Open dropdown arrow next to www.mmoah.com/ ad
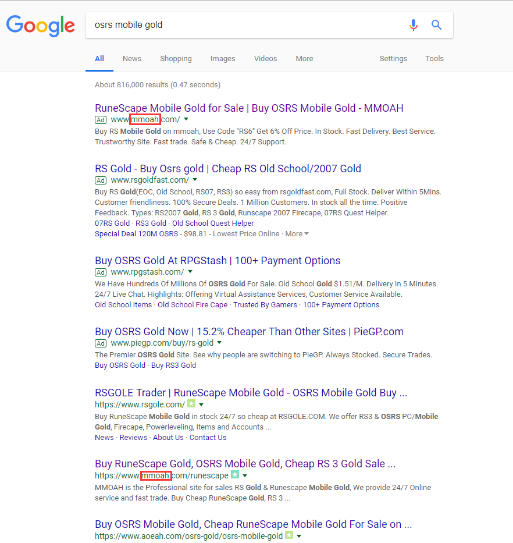 click(186, 119)
